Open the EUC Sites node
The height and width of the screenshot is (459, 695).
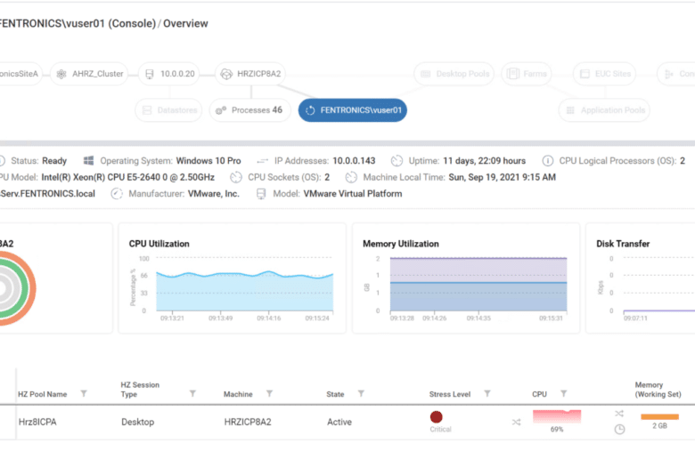coord(605,74)
